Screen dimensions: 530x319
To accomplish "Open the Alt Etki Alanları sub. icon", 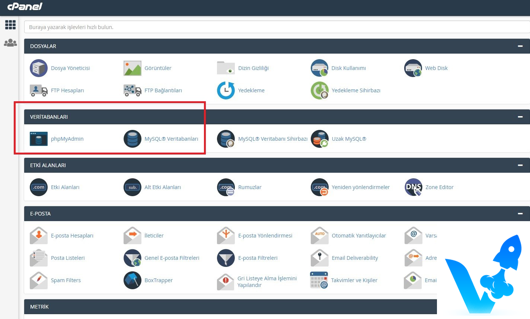I will coord(132,187).
